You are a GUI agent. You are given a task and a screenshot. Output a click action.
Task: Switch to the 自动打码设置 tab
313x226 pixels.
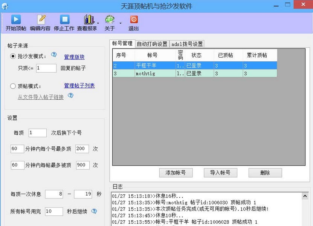152,43
